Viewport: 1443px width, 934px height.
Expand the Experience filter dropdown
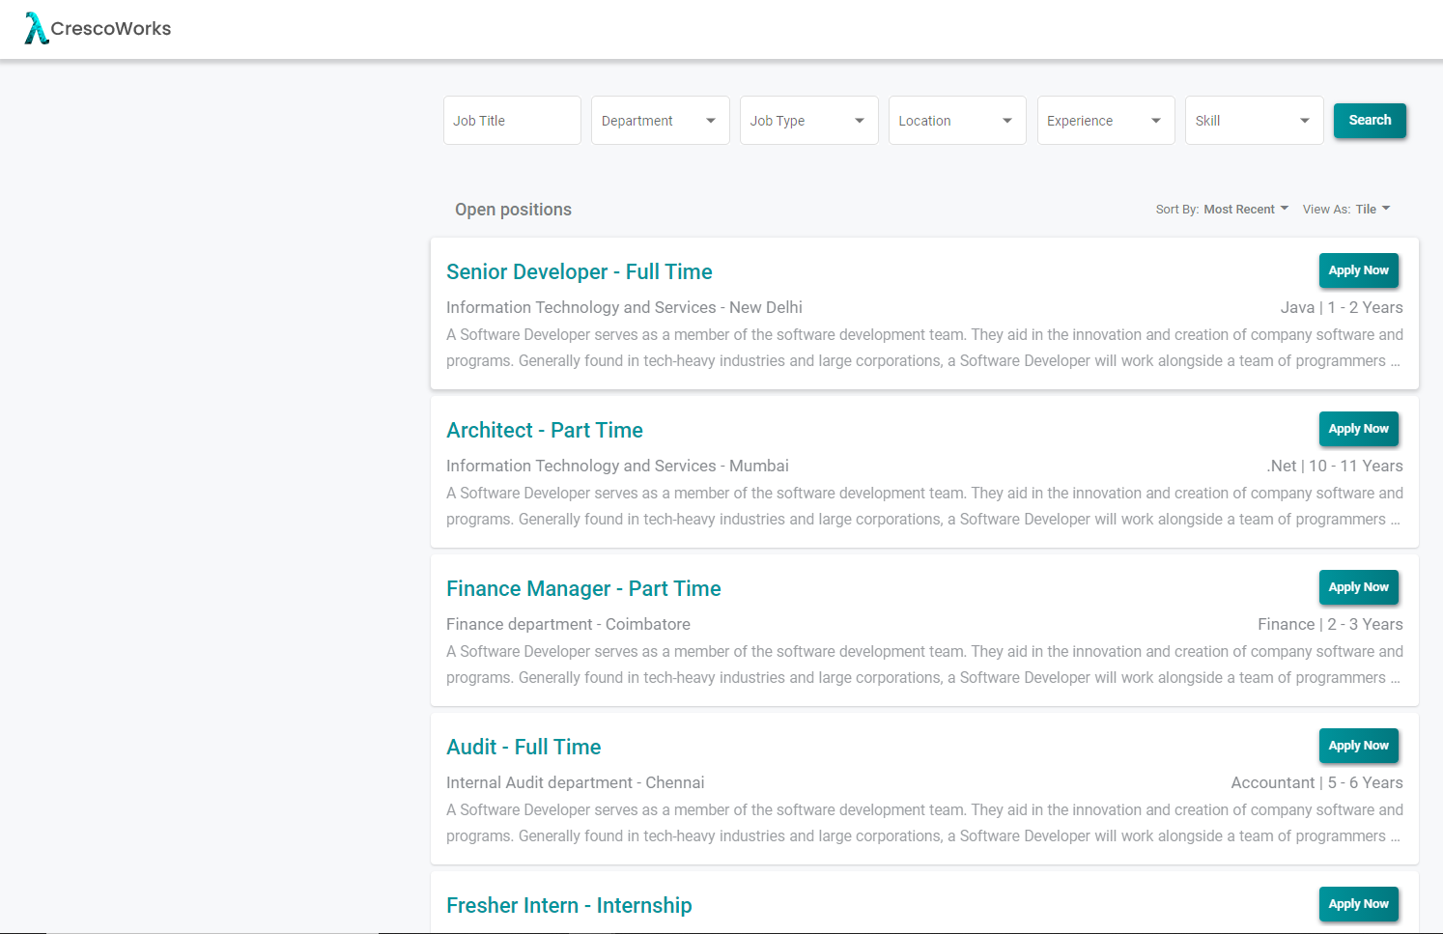pyautogui.click(x=1105, y=121)
